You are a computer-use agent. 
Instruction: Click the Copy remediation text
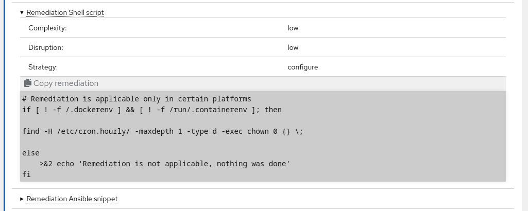tap(66, 83)
